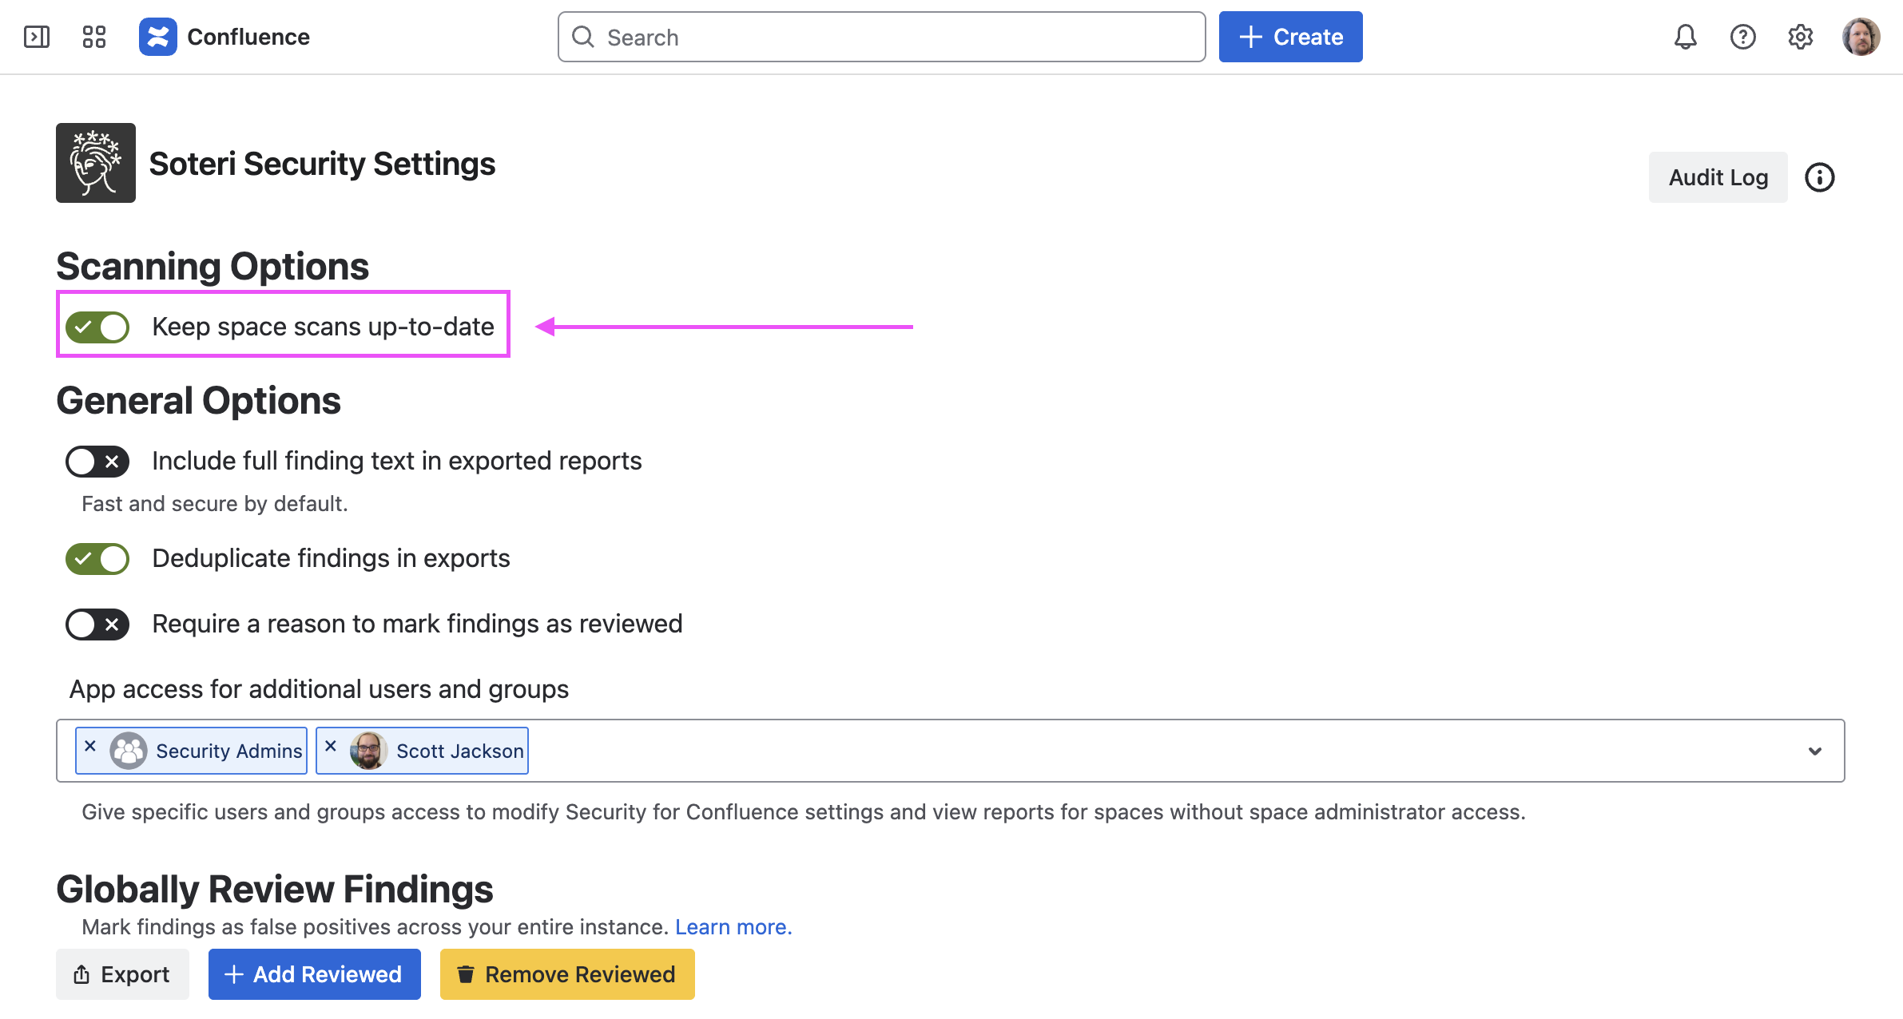The width and height of the screenshot is (1903, 1019).
Task: Disable Keep space scans up-to-date toggle
Action: tap(97, 327)
